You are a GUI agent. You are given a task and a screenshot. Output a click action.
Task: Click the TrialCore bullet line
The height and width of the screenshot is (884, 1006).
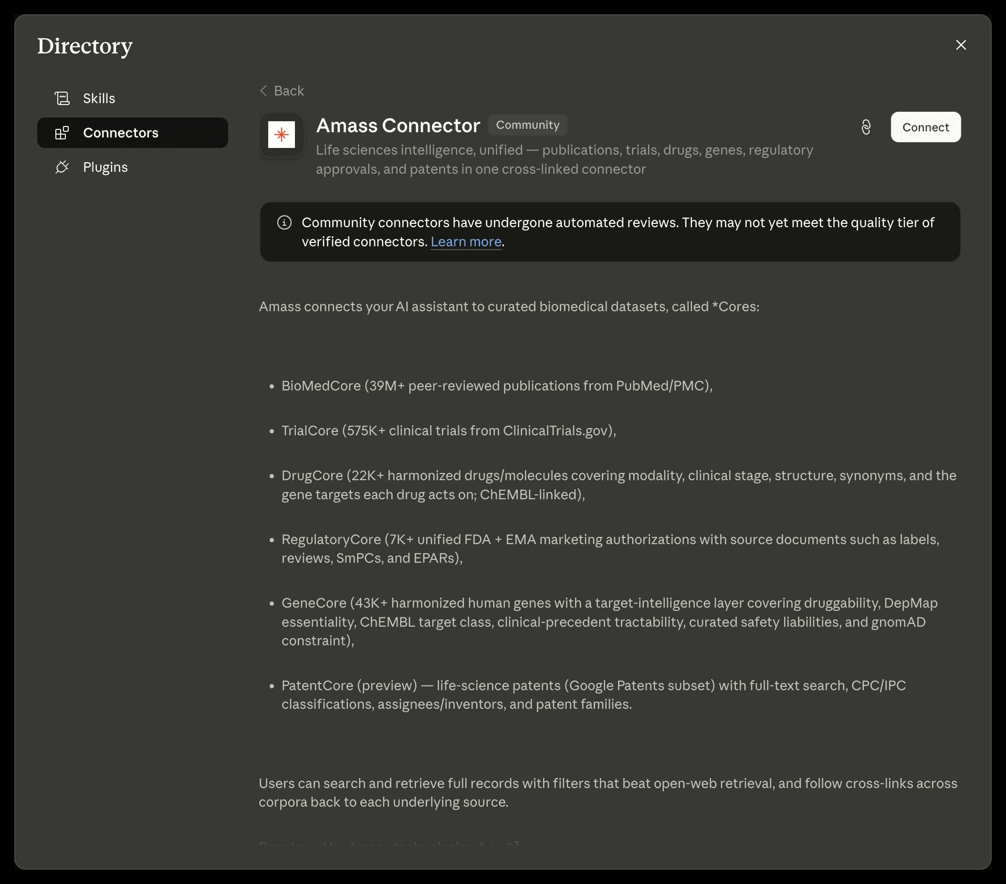point(449,431)
